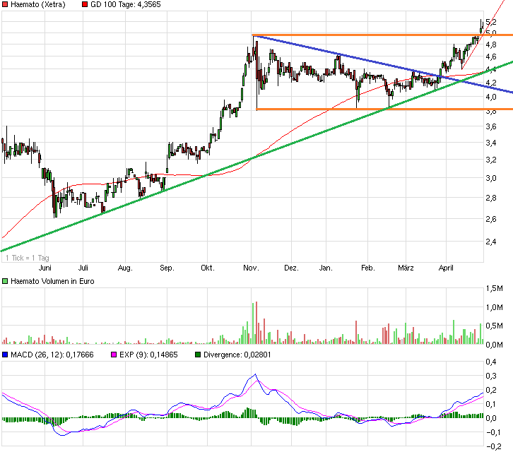Click the 'Okt.' month axis label
Image resolution: width=513 pixels, height=452 pixels.
208,268
